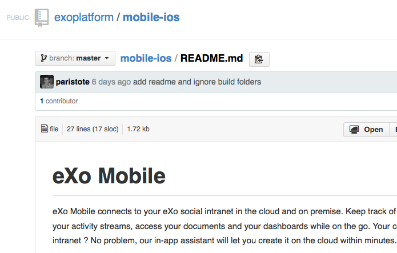Open the exoplatform owner link
This screenshot has width=397, height=253.
pos(84,18)
